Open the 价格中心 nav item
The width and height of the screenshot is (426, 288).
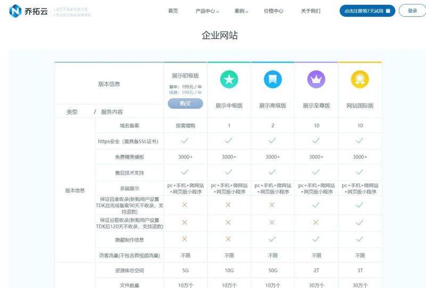pos(274,11)
